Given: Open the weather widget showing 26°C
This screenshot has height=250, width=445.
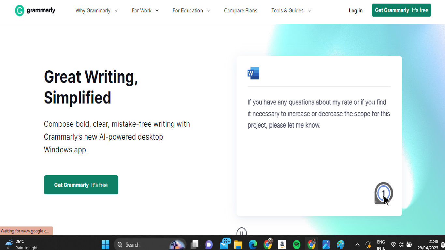Looking at the screenshot, I should click(22, 244).
